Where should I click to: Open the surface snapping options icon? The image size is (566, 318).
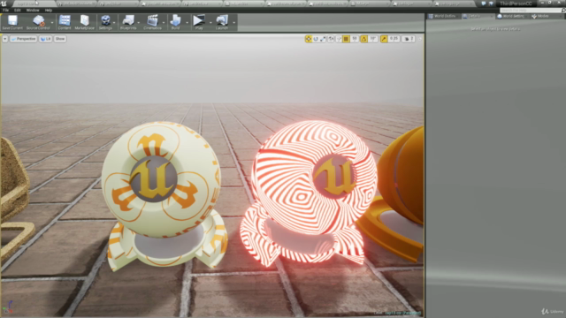tap(339, 39)
